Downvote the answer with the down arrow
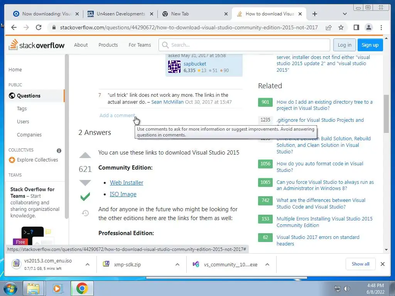This screenshot has height=296, width=395. (x=85, y=183)
